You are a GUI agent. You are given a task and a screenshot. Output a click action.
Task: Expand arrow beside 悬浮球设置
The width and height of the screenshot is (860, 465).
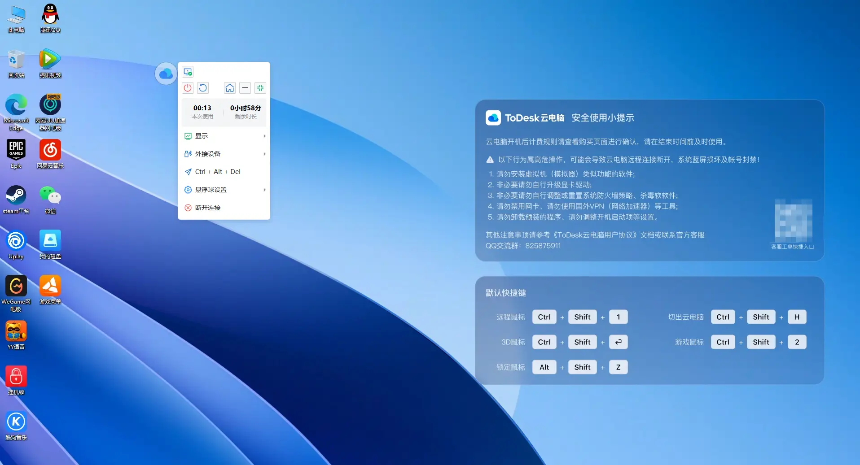(x=264, y=190)
